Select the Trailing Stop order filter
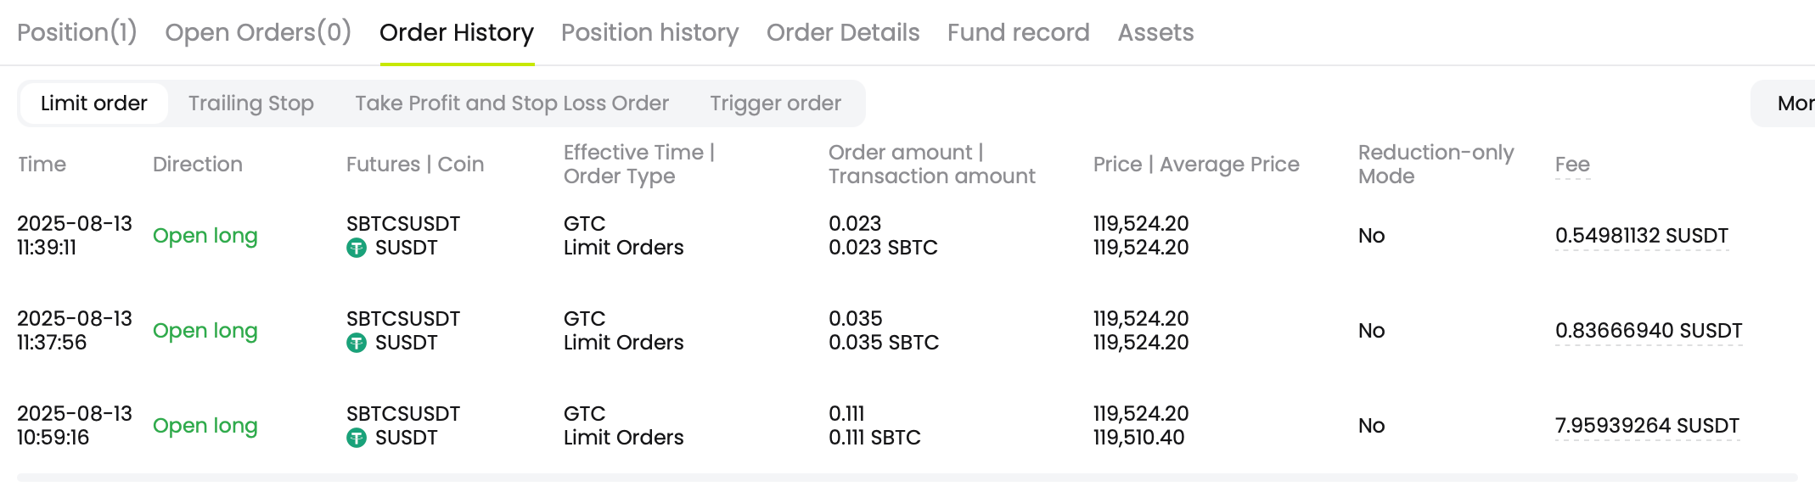This screenshot has width=1815, height=492. (251, 103)
